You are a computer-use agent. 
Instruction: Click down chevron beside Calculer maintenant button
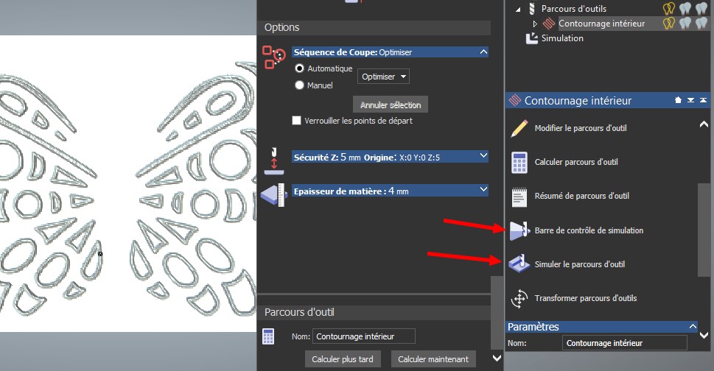(x=497, y=358)
